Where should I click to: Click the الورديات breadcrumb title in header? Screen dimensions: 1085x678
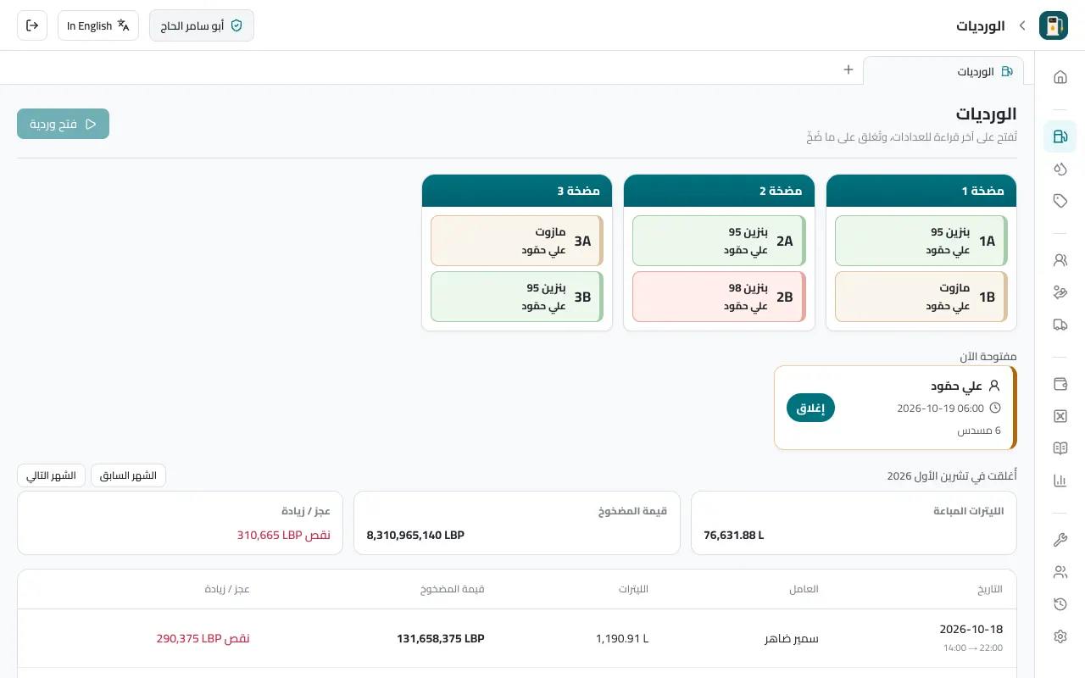981,25
